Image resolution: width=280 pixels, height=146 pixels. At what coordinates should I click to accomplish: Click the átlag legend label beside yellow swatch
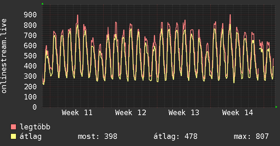coord(31,136)
